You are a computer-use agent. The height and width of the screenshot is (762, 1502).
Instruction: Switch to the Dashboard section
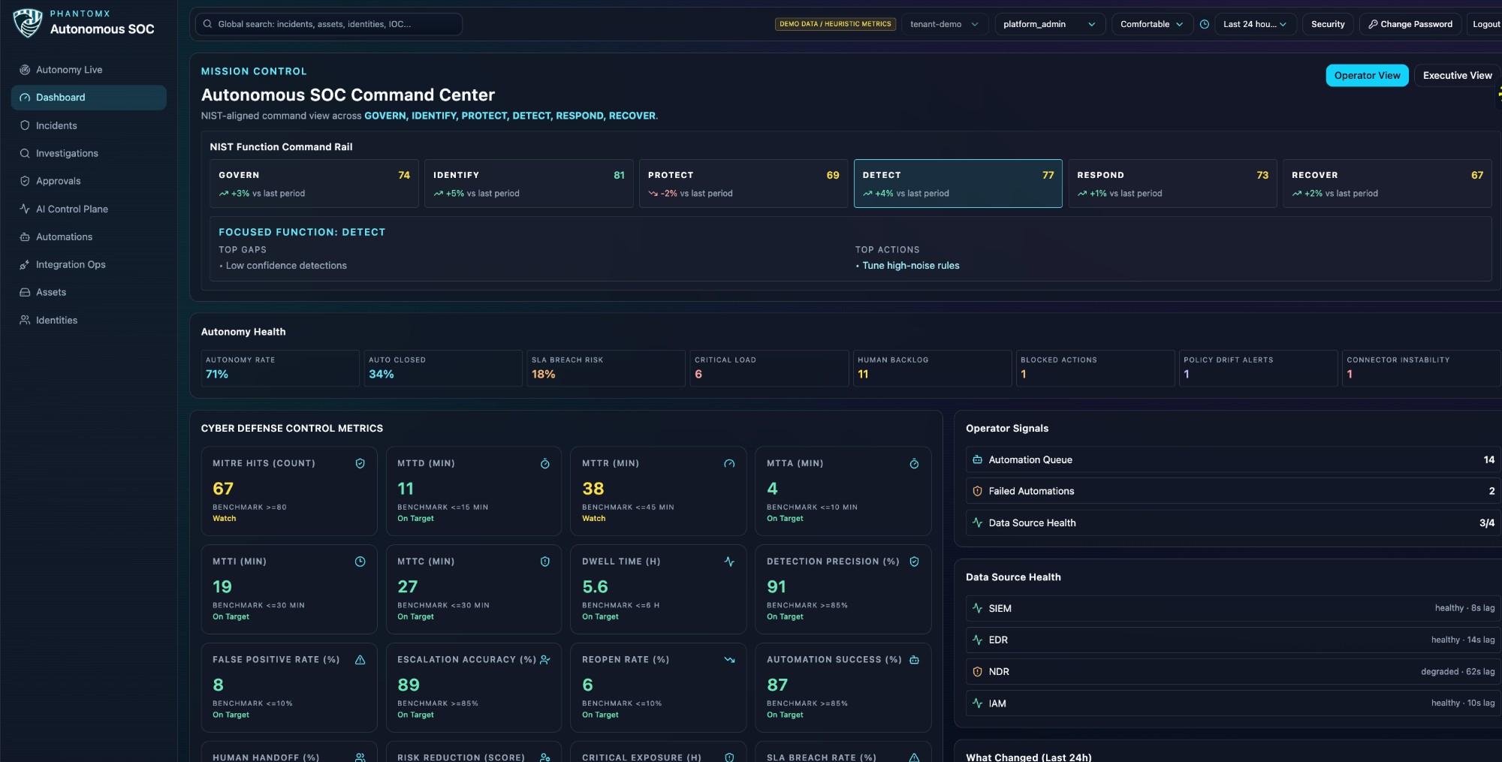(61, 97)
